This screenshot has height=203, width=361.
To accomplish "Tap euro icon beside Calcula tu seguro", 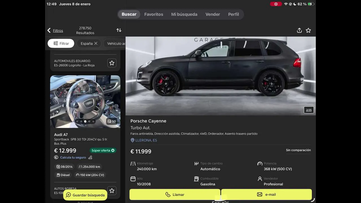I will coord(56,158).
